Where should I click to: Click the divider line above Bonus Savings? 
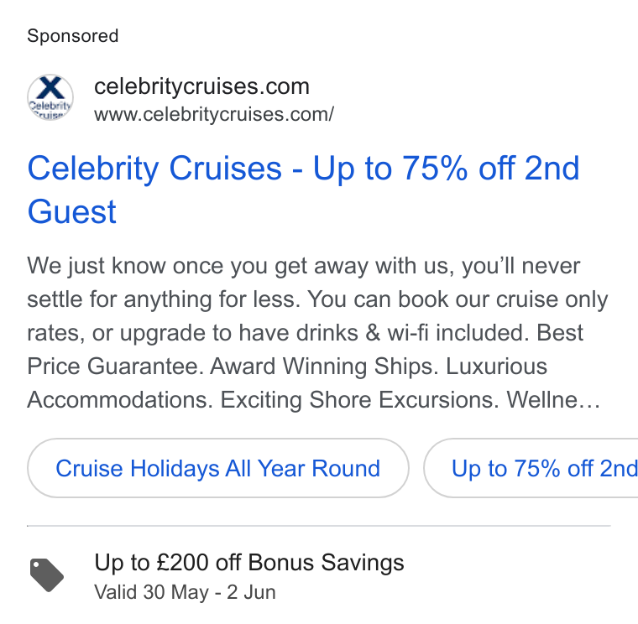[x=319, y=526]
